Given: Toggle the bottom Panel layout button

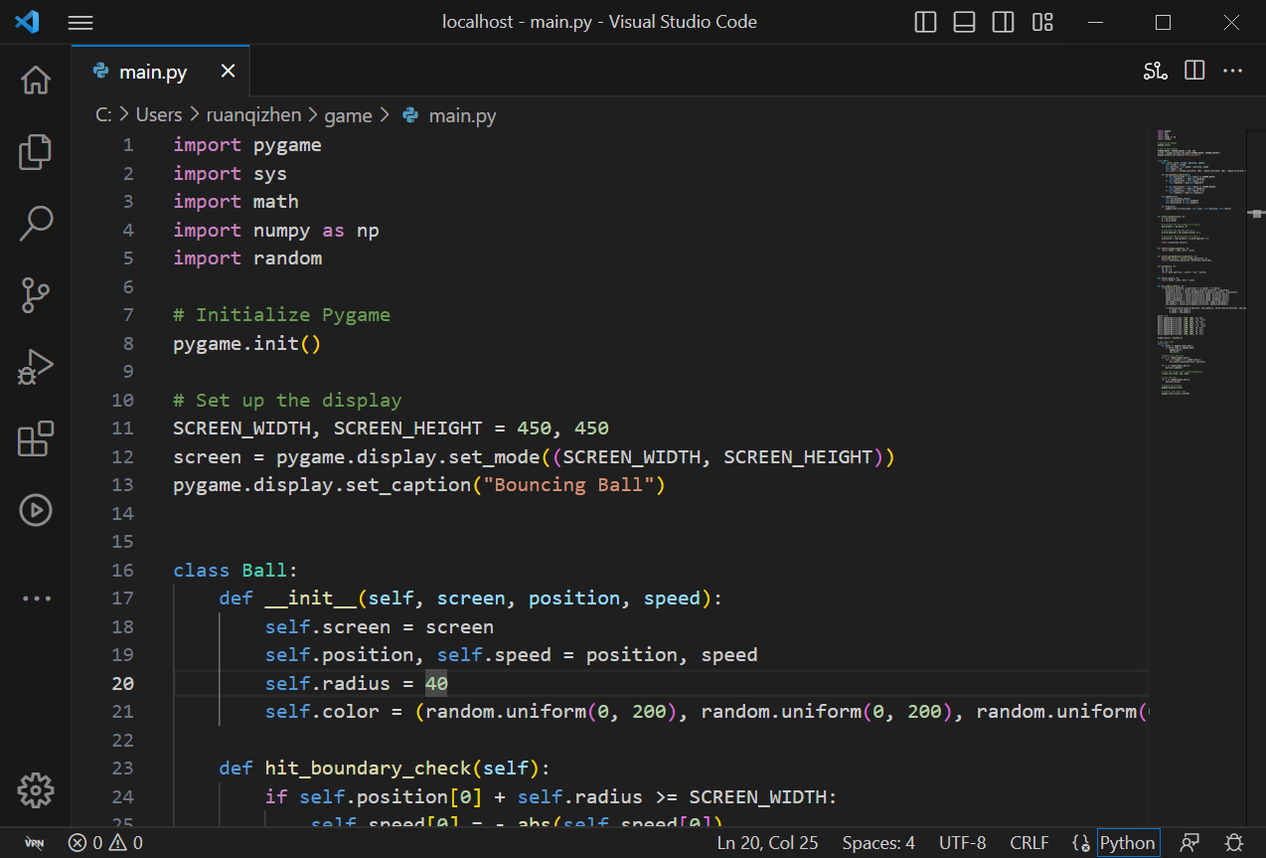Looking at the screenshot, I should [964, 22].
